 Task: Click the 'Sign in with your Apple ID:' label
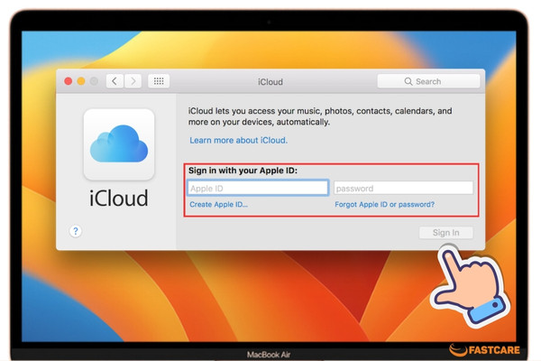[x=243, y=171]
